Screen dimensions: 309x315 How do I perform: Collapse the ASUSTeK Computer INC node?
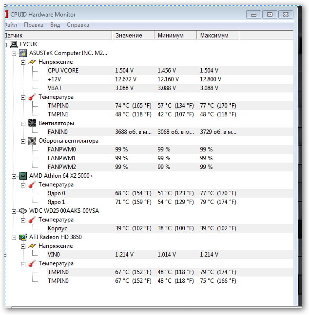pyautogui.click(x=14, y=54)
